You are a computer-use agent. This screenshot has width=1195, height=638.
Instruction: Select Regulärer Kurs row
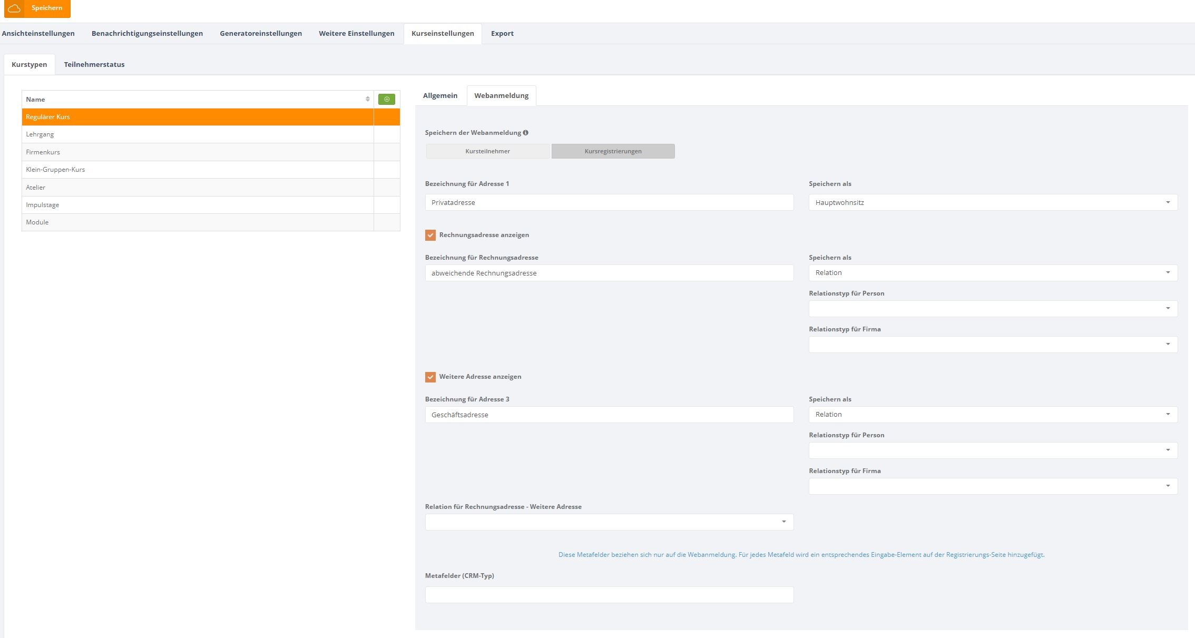(211, 117)
